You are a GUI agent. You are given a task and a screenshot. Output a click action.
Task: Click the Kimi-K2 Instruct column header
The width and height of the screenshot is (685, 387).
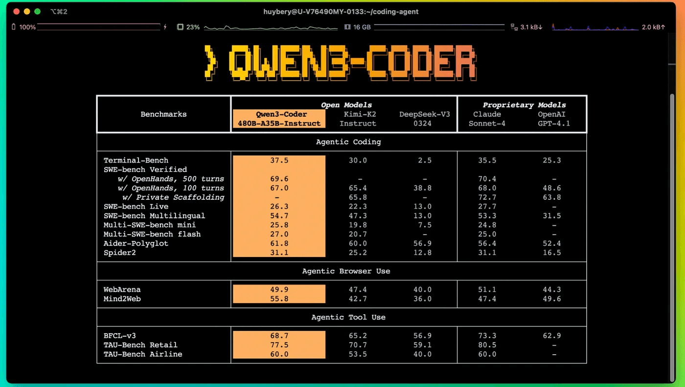tap(358, 119)
